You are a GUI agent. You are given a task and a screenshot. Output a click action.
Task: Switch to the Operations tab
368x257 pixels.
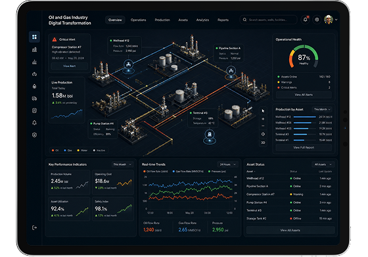click(x=138, y=20)
